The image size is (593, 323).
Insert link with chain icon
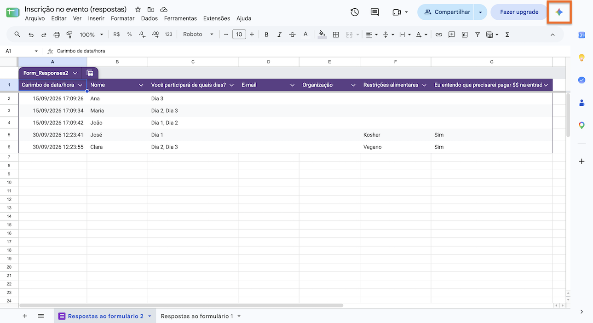pos(439,35)
